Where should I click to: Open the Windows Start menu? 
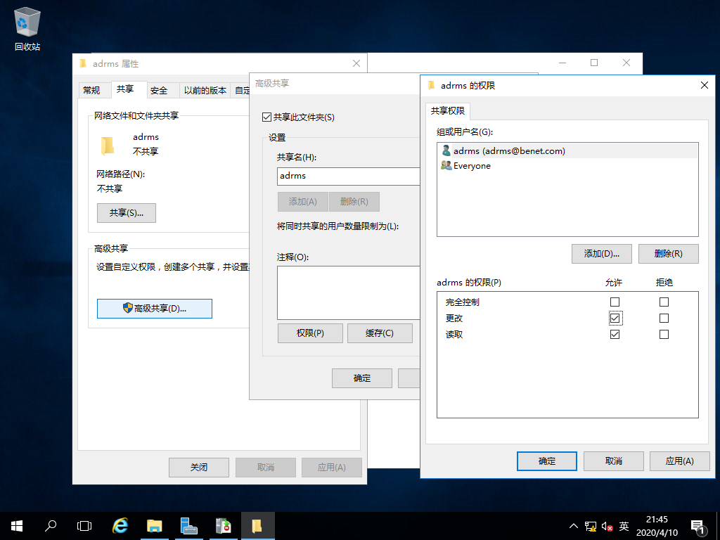(17, 526)
